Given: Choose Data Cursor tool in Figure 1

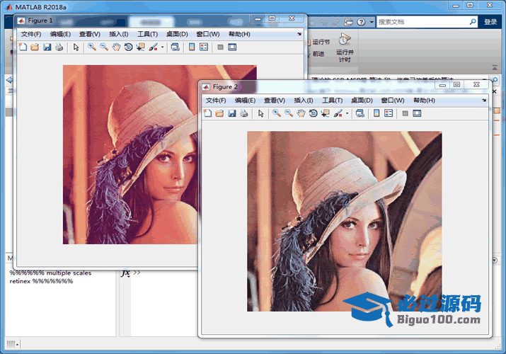Looking at the screenshot, I should [140, 47].
